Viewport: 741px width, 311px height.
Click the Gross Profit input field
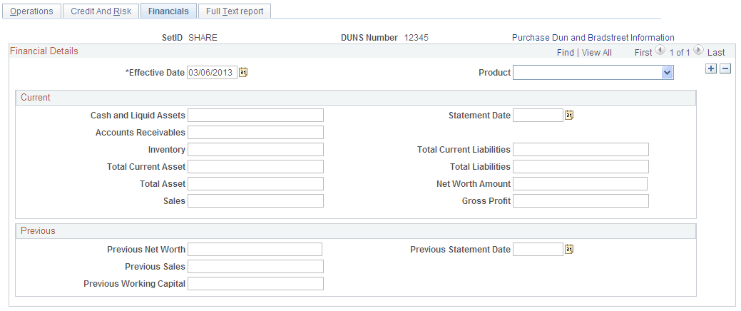[x=581, y=201]
